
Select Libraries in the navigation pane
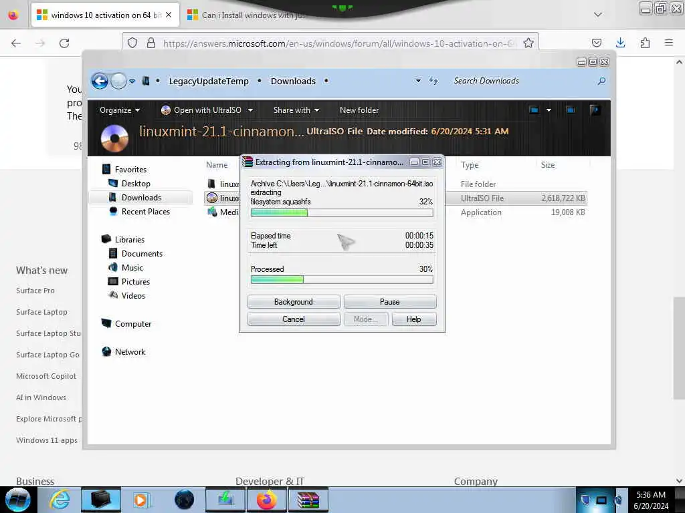[129, 240]
